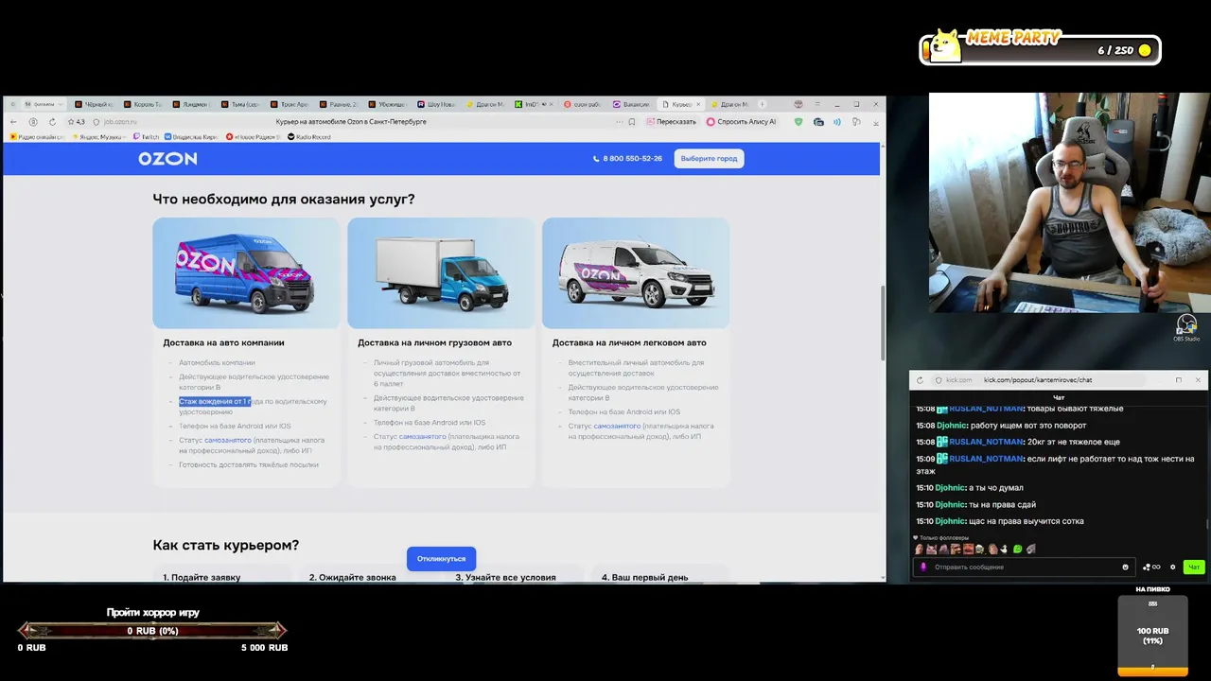Viewport: 1211px width, 681px height.
Task: Open the three-dots menu in address bar
Action: pos(619,122)
